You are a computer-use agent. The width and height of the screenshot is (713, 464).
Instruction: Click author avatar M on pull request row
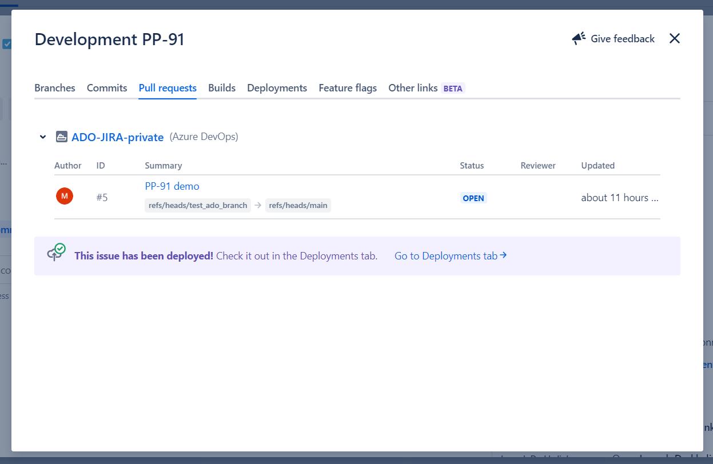[x=65, y=196]
